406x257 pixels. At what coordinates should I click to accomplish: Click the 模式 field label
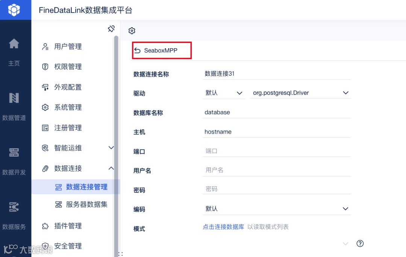coord(139,229)
